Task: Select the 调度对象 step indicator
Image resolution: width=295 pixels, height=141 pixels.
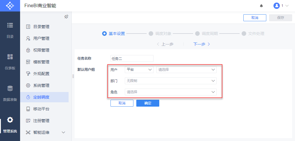Action: coord(151,34)
